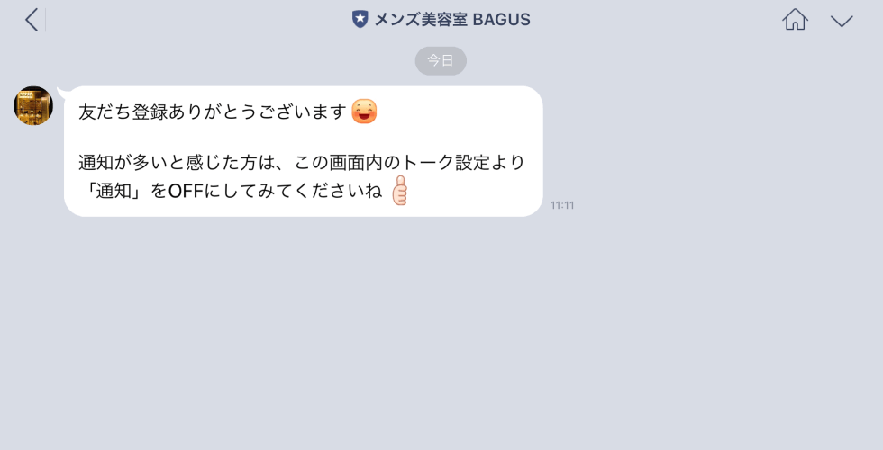Expand the header chevron-down menu

(842, 22)
